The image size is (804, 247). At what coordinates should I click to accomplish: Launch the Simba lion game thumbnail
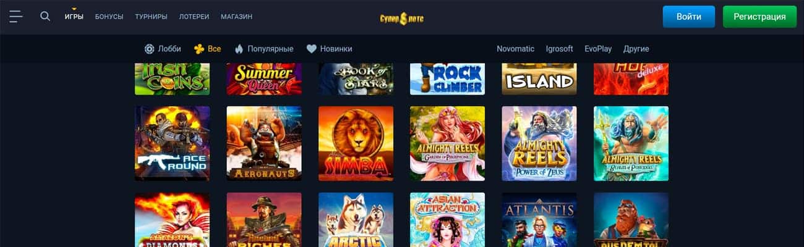point(356,143)
